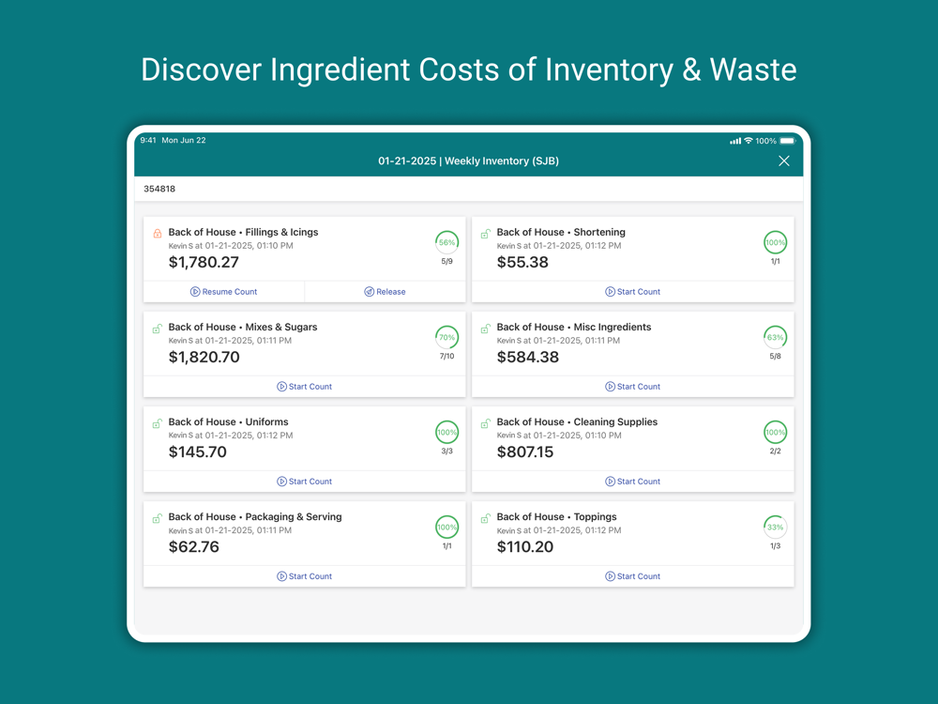Image resolution: width=938 pixels, height=704 pixels.
Task: Tap the unlock icon on Packaging & Serving card
Action: pyautogui.click(x=158, y=518)
